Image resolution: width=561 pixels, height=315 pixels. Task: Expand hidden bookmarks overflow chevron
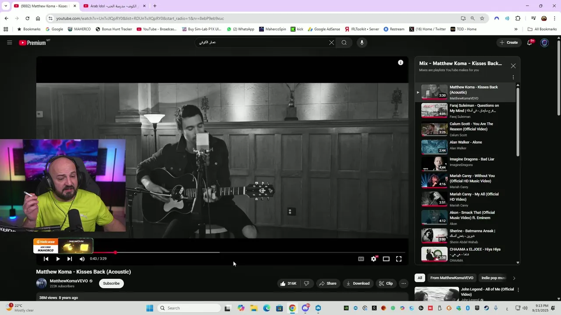516,29
